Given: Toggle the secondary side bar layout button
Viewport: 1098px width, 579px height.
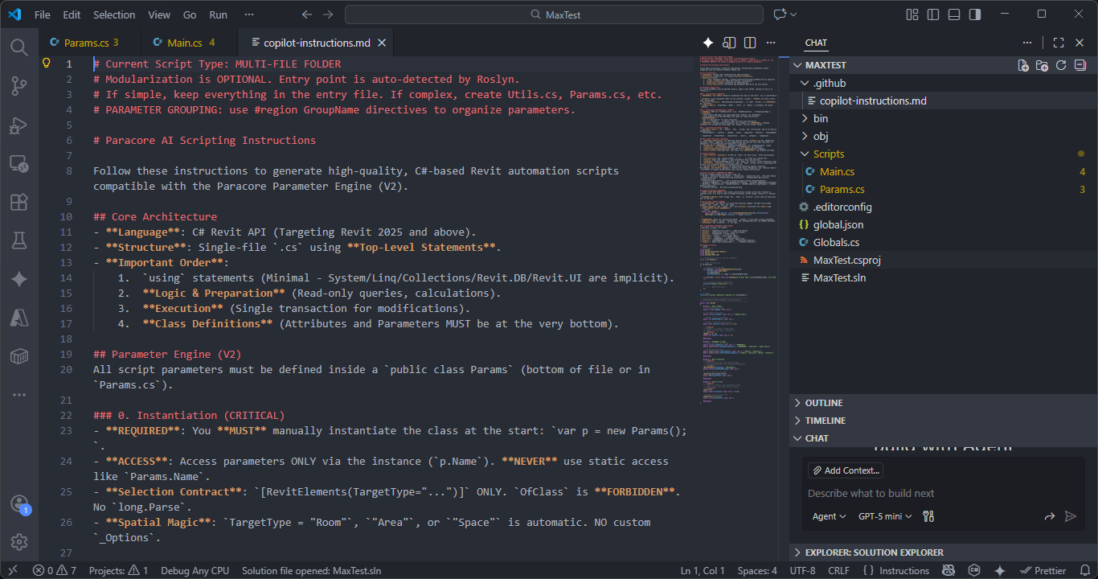Looking at the screenshot, I should pyautogui.click(x=975, y=14).
